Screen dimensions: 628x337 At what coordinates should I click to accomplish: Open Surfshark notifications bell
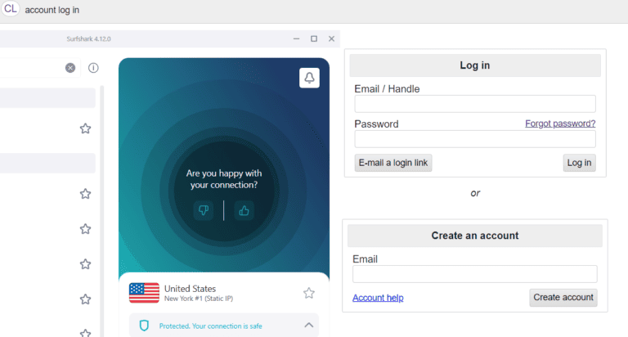(309, 78)
